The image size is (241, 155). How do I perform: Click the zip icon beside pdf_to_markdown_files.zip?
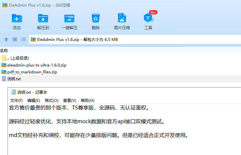(x=4, y=72)
